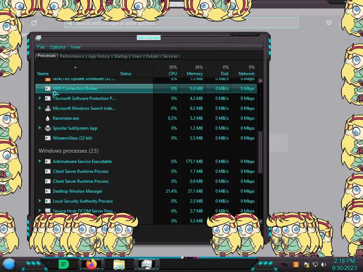
Task: Expand the Antimalware Service Executable row
Action: tap(39, 161)
